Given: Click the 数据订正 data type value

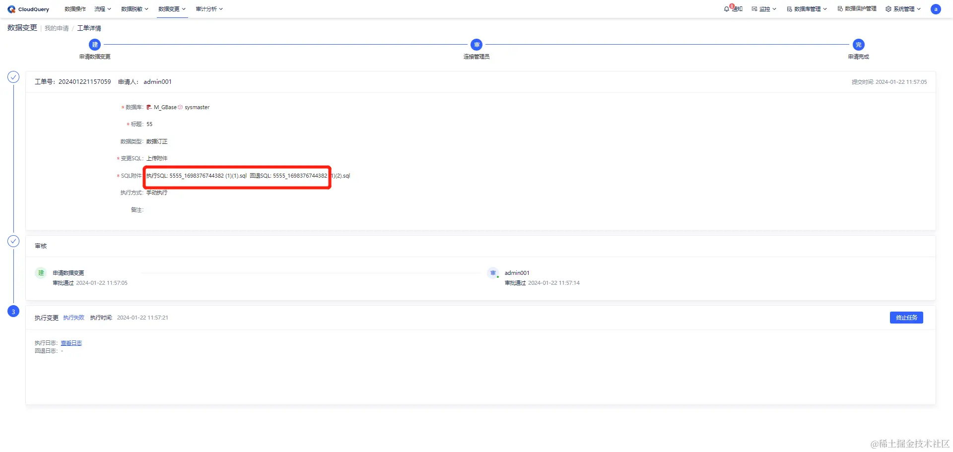Looking at the screenshot, I should pos(157,141).
